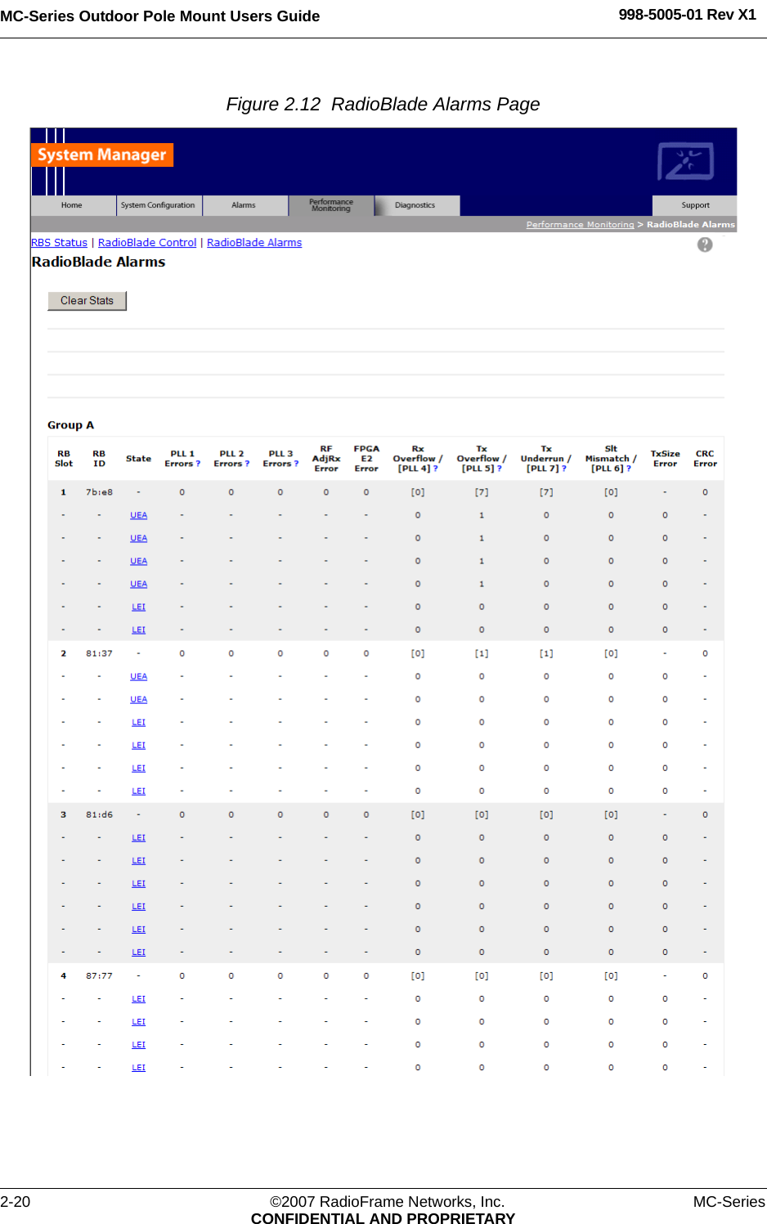Click the FPGA E2 Error column header
767x1224 pixels.
coord(366,459)
